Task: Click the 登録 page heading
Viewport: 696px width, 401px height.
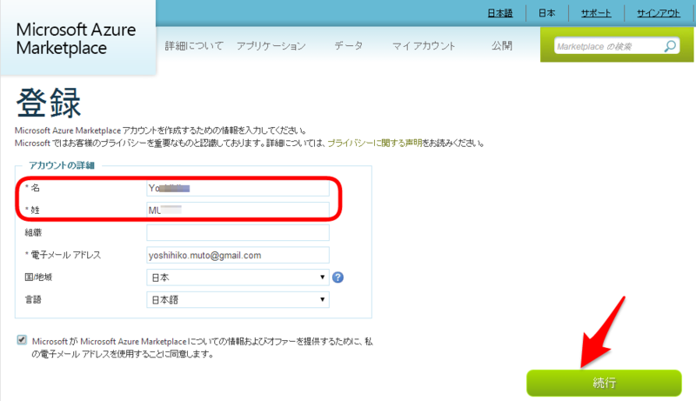Action: pyautogui.click(x=49, y=103)
